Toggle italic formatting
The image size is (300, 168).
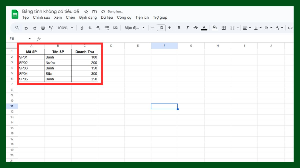point(187,28)
